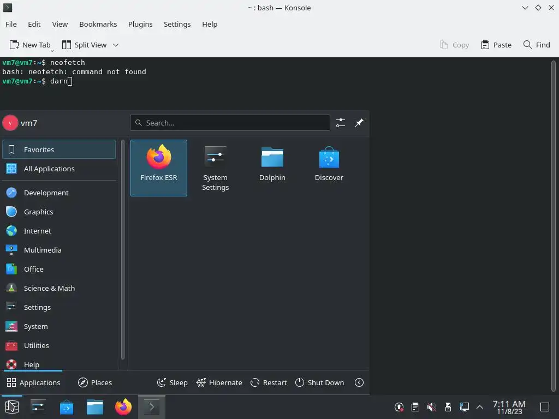Open the Settings category in launcher
Image resolution: width=559 pixels, height=419 pixels.
(59, 307)
